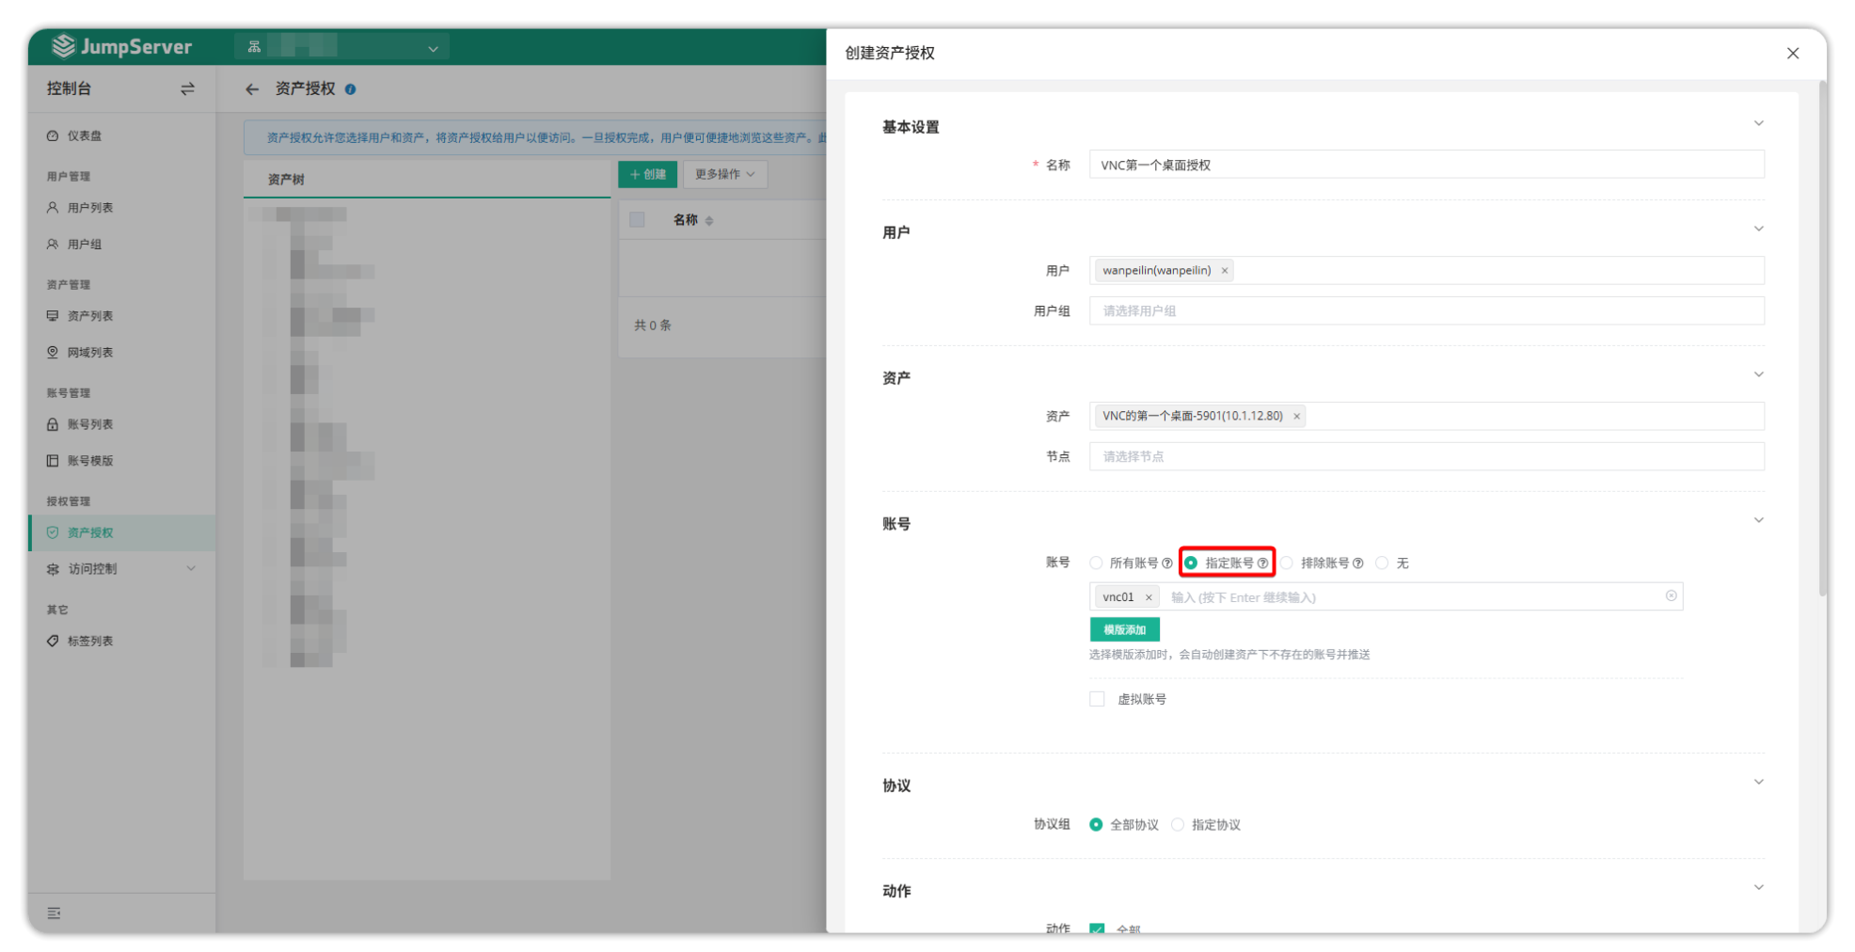Viewport: 1855px width, 952px height.
Task: Enable the 虚拟账号 checkbox
Action: [1097, 699]
